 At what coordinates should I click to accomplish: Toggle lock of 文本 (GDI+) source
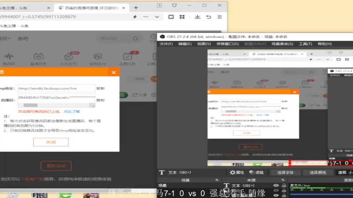point(284,185)
